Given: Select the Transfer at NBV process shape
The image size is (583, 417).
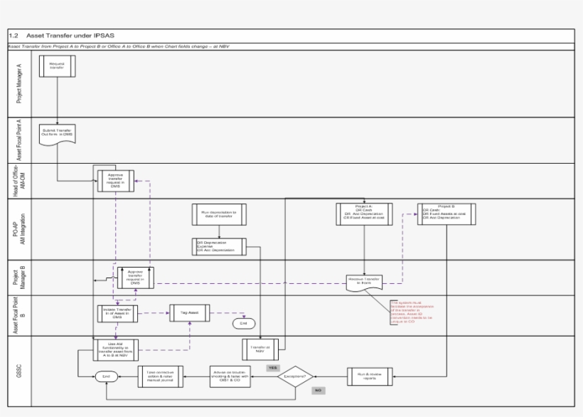Looking at the screenshot, I should (x=260, y=348).
